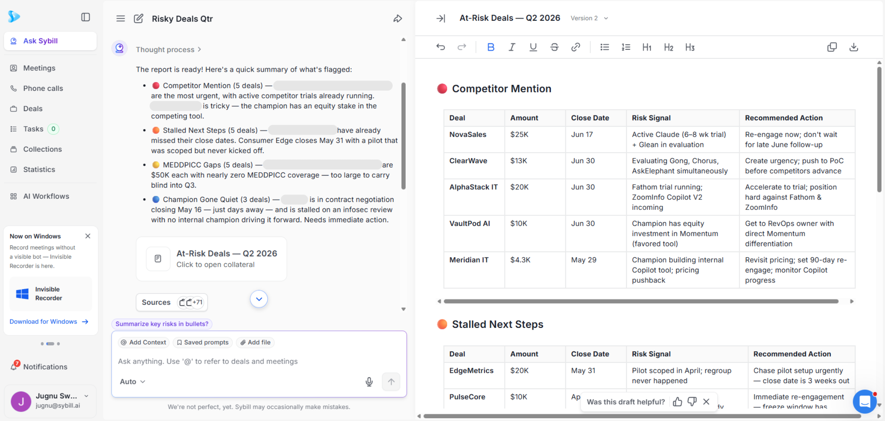This screenshot has height=421, width=885.
Task: Collapse the sidebar with the panel icon
Action: pos(86,17)
